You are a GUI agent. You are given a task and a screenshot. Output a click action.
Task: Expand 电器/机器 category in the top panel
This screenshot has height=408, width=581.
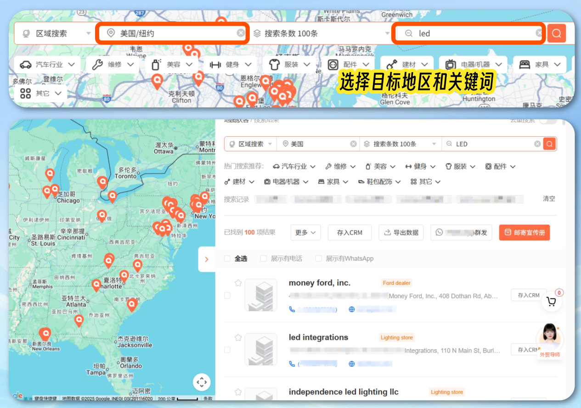pos(473,64)
